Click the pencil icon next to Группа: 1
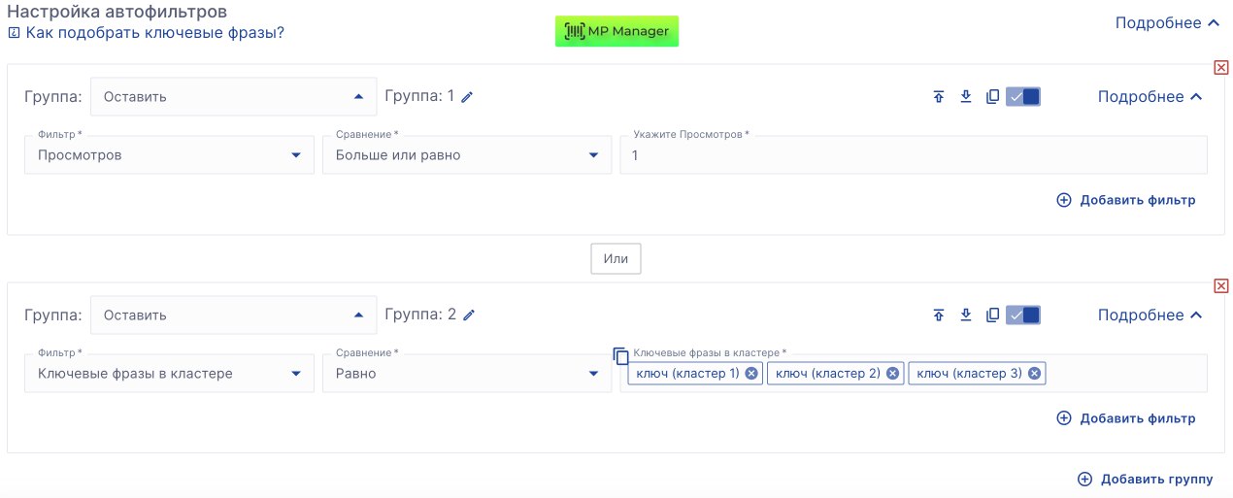The image size is (1233, 498). (467, 97)
